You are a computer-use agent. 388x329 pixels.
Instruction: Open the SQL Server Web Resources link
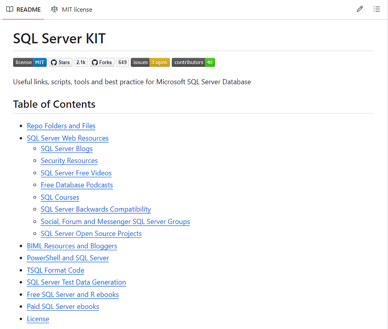pyautogui.click(x=68, y=138)
